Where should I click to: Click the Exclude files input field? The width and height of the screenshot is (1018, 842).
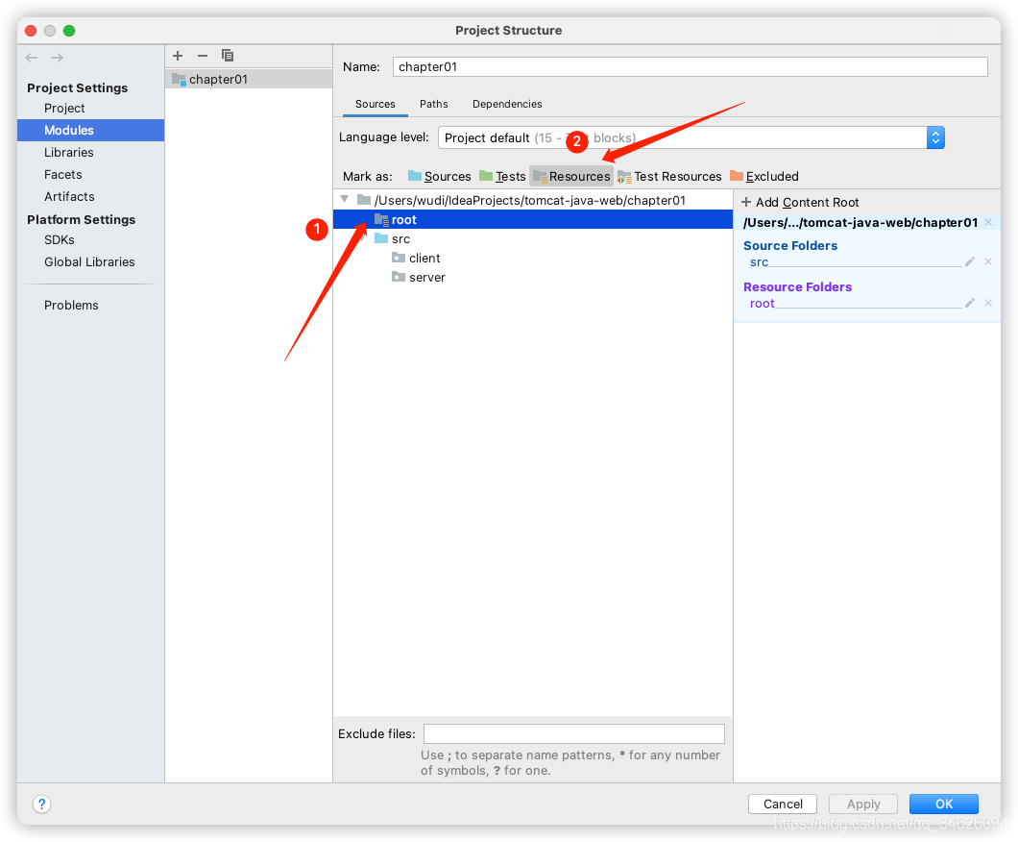coord(573,733)
